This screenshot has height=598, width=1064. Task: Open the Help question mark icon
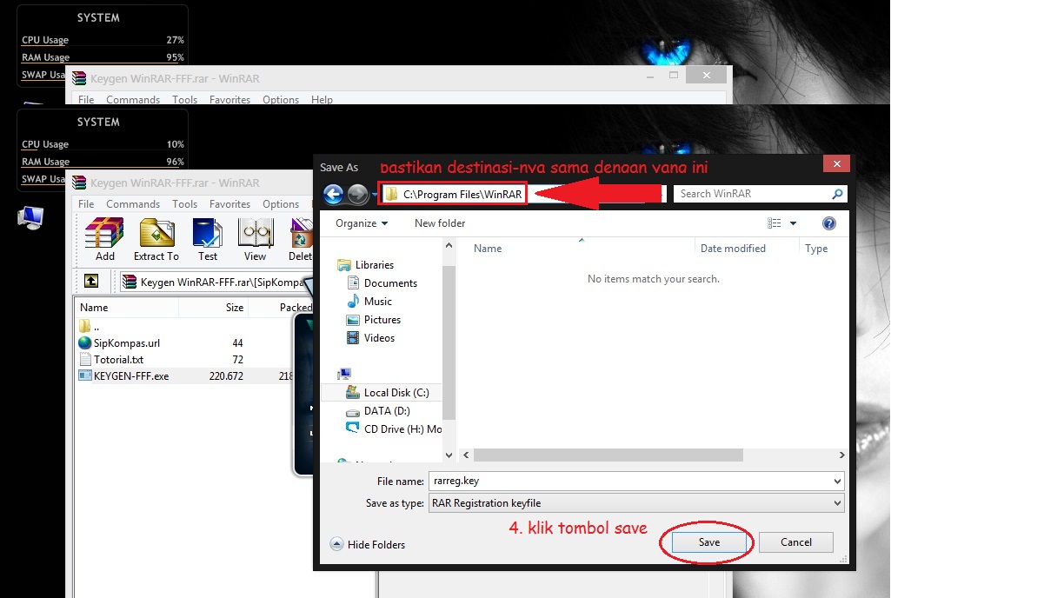pos(828,223)
